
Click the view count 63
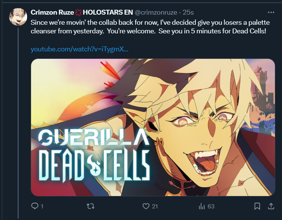pyautogui.click(x=211, y=206)
